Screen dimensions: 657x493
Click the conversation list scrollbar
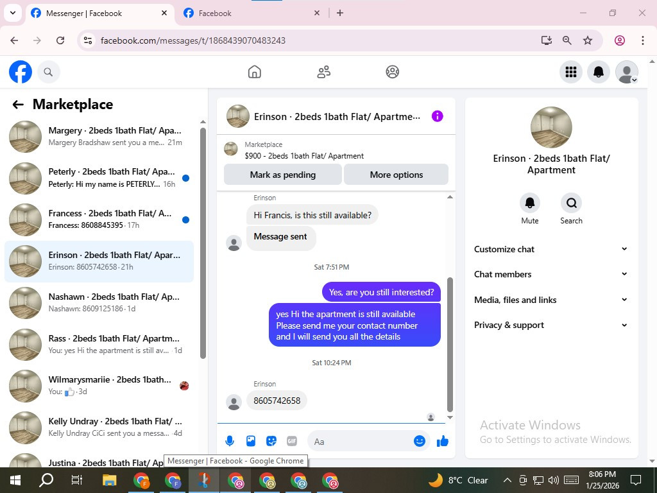point(203,243)
